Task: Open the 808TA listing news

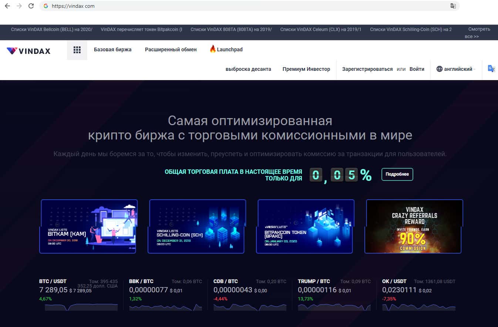Action: click(231, 29)
